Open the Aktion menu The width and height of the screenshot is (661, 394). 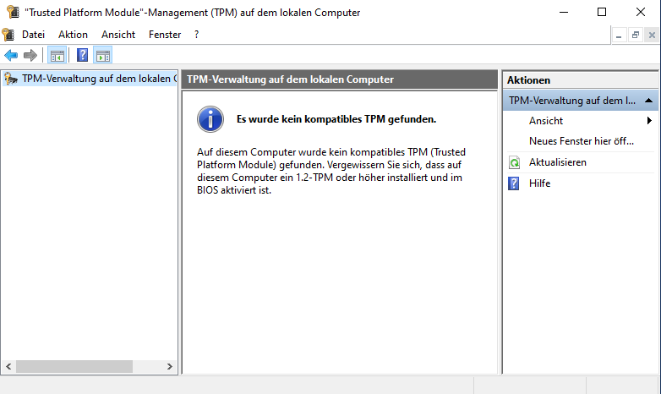tap(73, 35)
